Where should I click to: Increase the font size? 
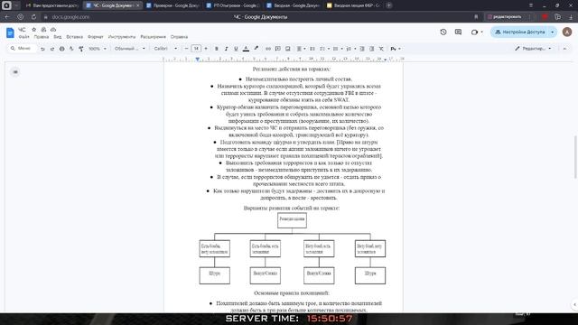click(206, 49)
